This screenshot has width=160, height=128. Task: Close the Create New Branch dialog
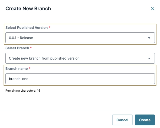pyautogui.click(x=153, y=9)
